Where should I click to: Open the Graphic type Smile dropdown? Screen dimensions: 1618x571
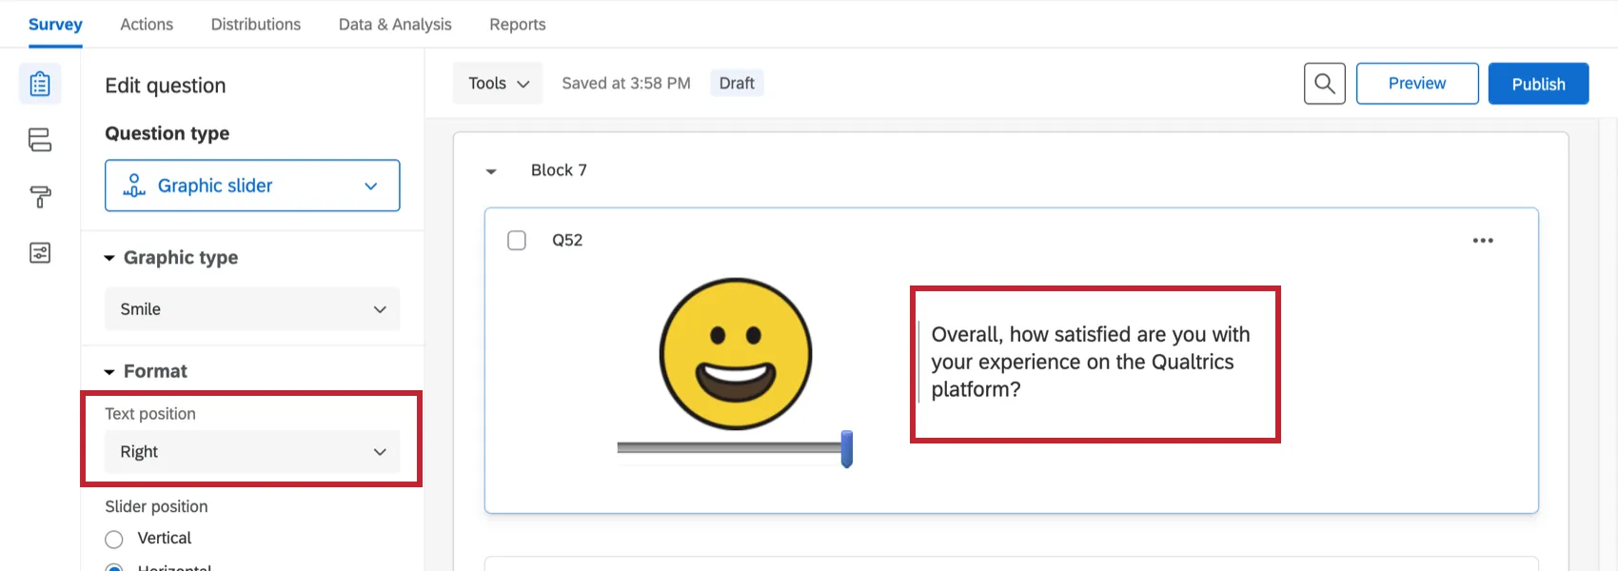(x=252, y=309)
